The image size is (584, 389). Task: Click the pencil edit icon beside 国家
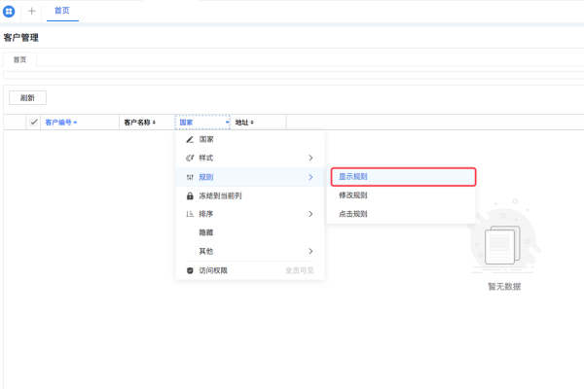coord(190,139)
